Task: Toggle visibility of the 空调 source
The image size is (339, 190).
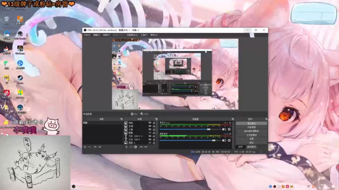Action: [x=150, y=126]
